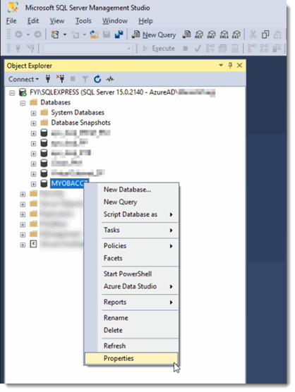Choose Properties from the context menu
Viewport: 295px width, 392px height.
[131, 358]
